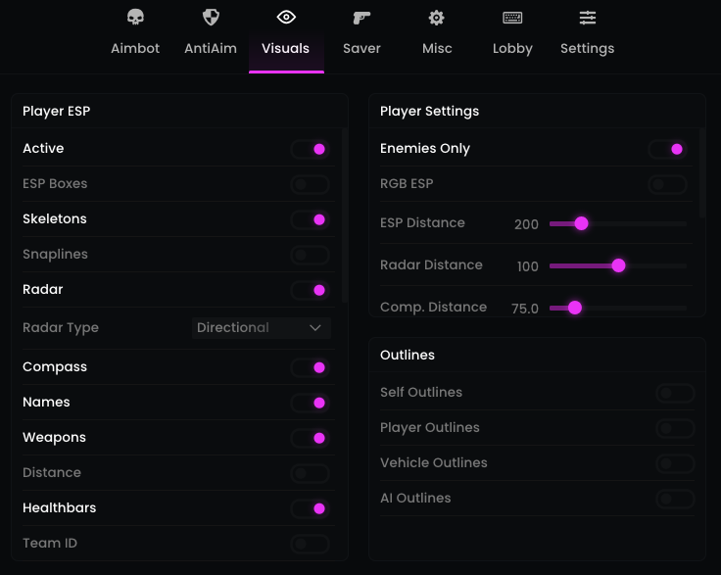721x575 pixels.
Task: Click the Lobby keyboard icon
Action: [512, 18]
